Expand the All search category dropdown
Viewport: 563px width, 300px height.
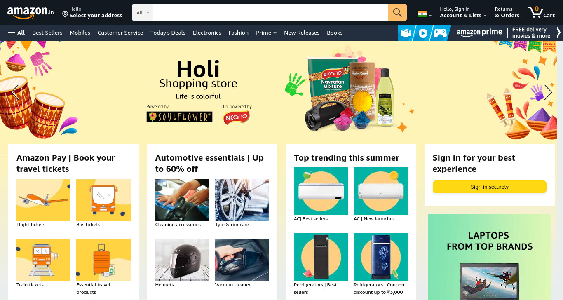pos(143,12)
